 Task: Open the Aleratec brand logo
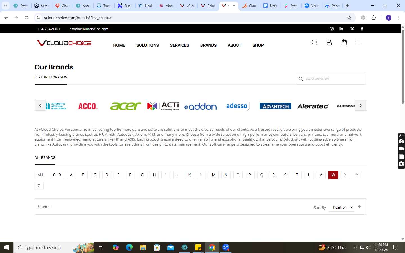click(x=313, y=106)
